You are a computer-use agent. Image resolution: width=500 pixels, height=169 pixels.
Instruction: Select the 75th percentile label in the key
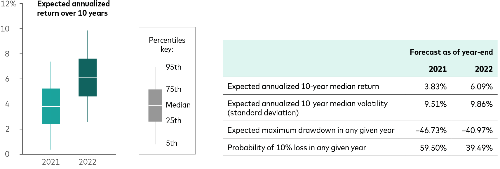click(173, 89)
